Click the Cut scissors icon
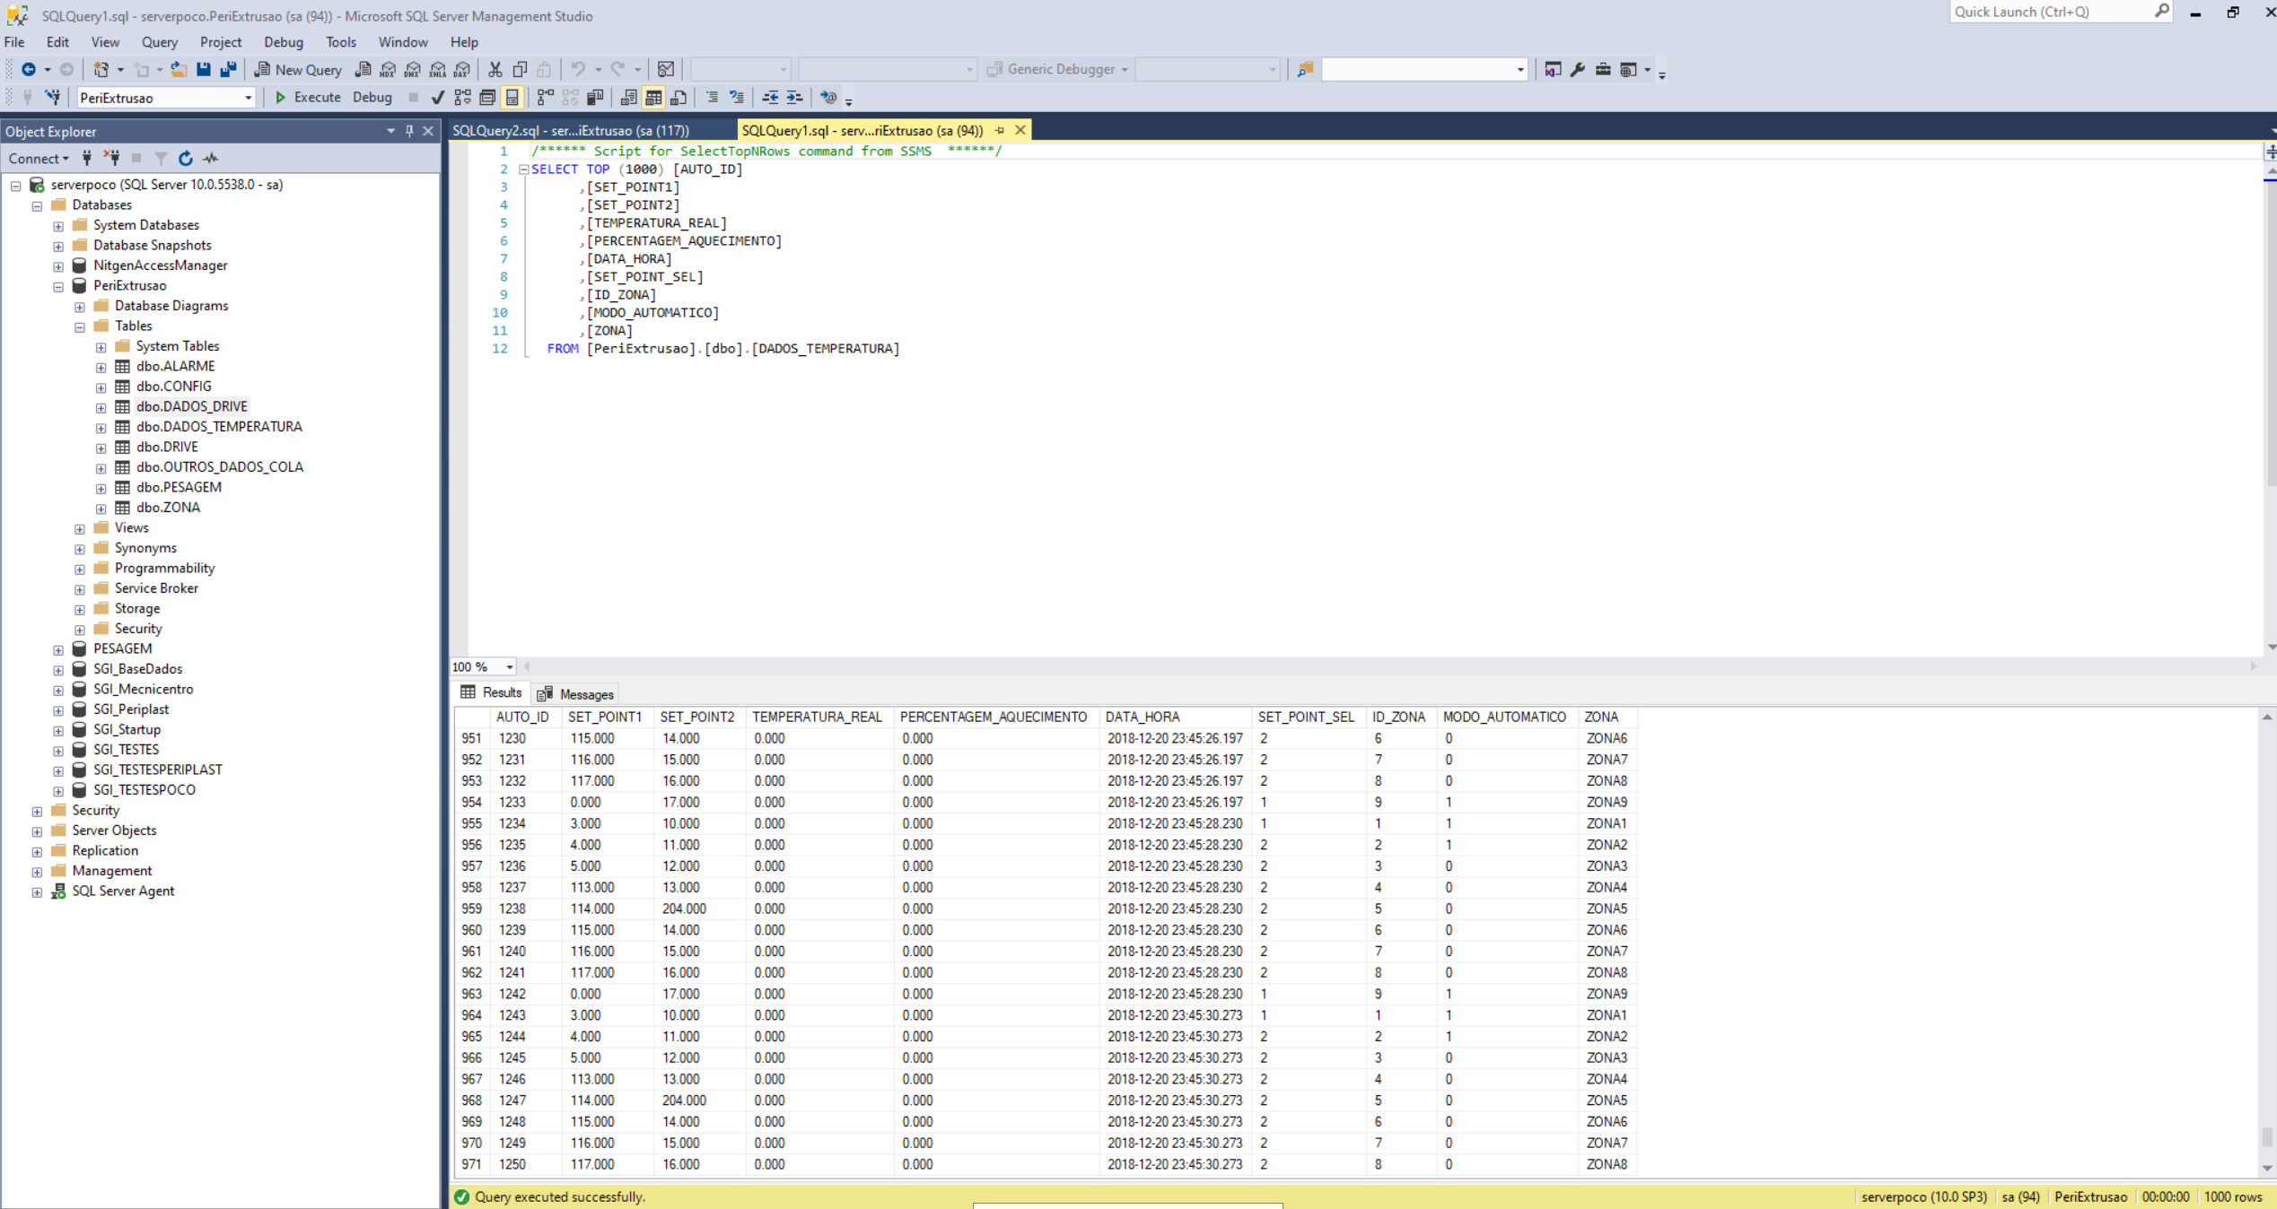The width and height of the screenshot is (2277, 1209). click(x=495, y=69)
